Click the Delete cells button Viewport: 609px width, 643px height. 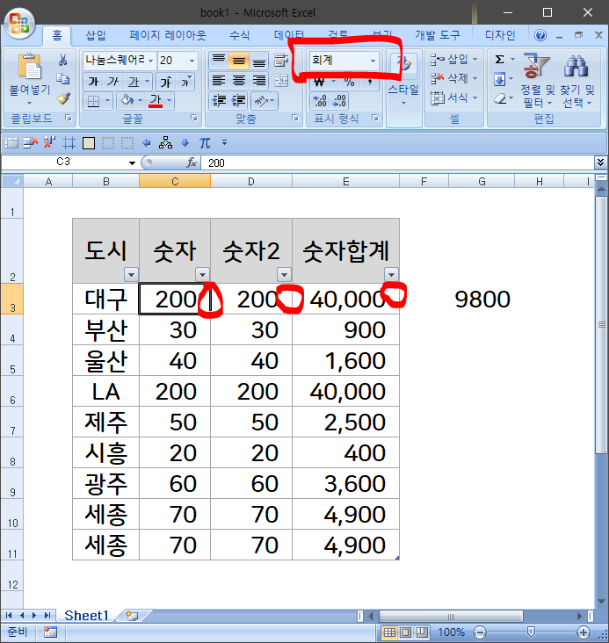(453, 78)
